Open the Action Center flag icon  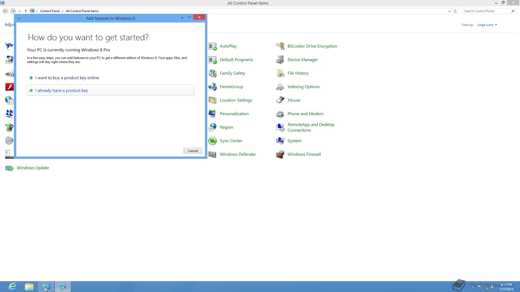coord(9,46)
